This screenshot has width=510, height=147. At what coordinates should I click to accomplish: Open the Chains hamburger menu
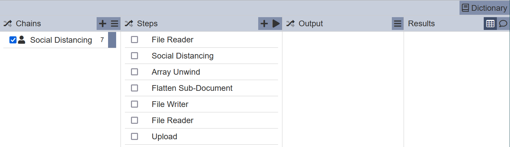pos(115,24)
